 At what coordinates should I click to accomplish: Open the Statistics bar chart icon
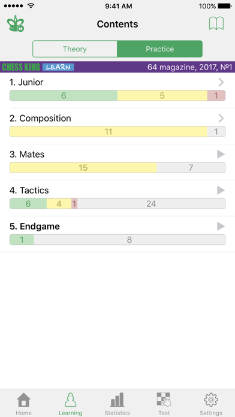(x=117, y=400)
